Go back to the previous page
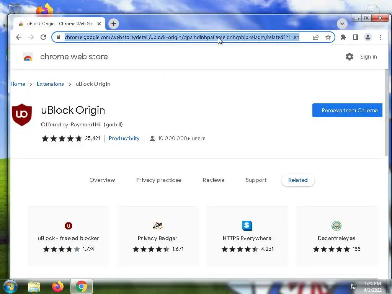The width and height of the screenshot is (392, 294). pos(19,37)
